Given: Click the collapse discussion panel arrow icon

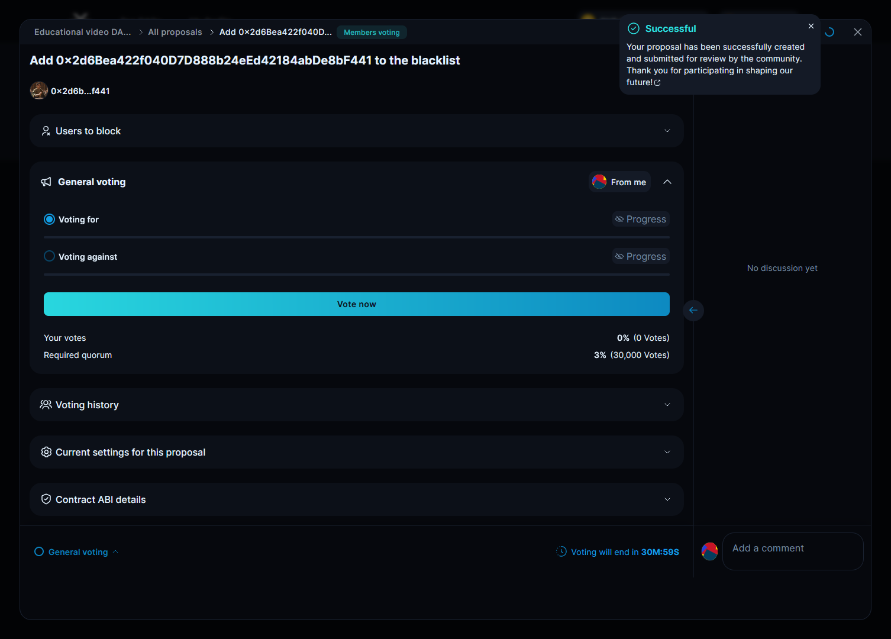Looking at the screenshot, I should point(693,310).
